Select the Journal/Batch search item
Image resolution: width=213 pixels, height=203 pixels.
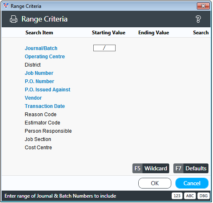pyautogui.click(x=41, y=48)
